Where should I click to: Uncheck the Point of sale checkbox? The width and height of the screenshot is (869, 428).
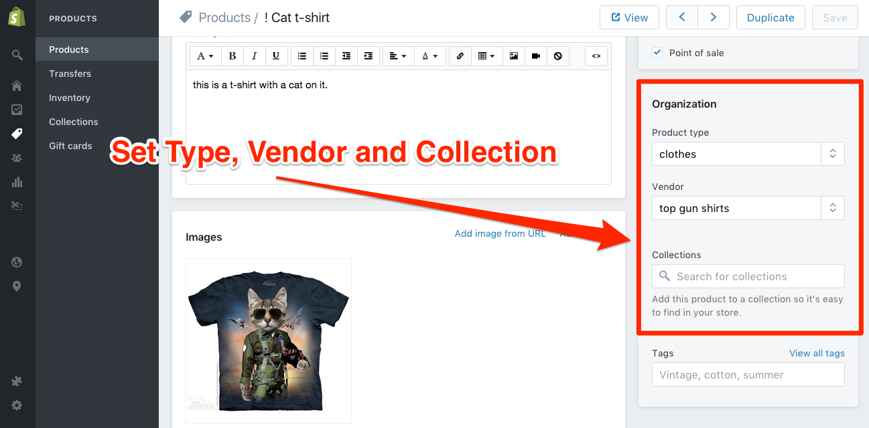point(657,52)
